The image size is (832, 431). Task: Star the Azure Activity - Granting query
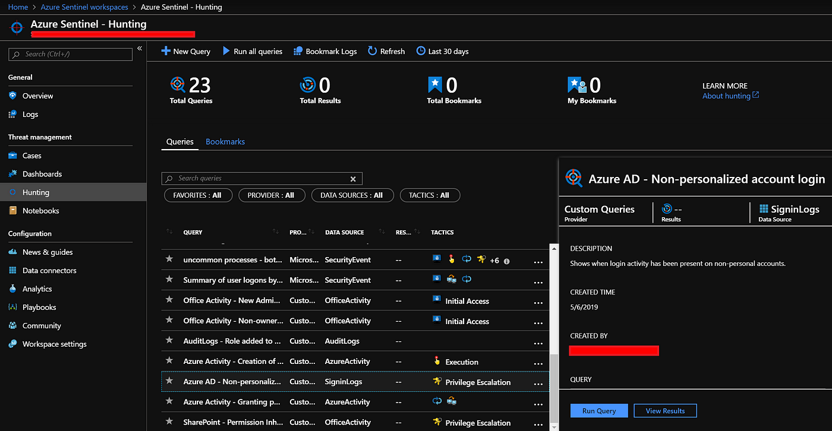click(169, 401)
